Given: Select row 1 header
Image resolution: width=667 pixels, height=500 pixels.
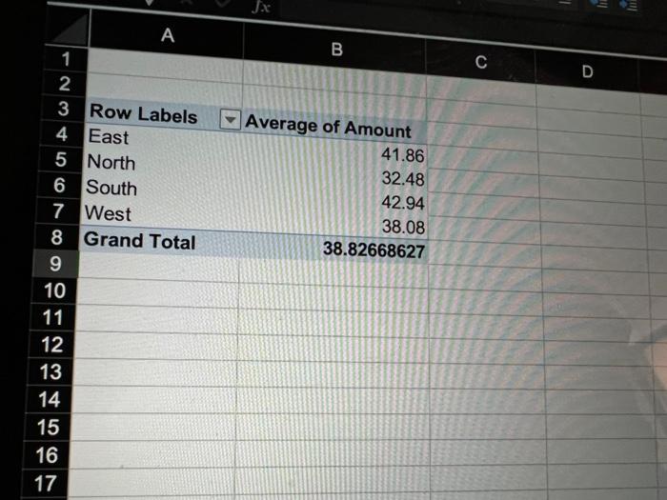Looking at the screenshot, I should point(67,59).
